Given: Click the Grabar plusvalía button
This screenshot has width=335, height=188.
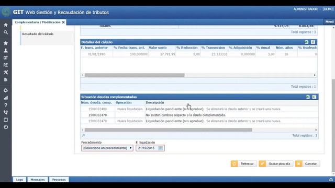Looking at the screenshot, I should pos(276,163).
